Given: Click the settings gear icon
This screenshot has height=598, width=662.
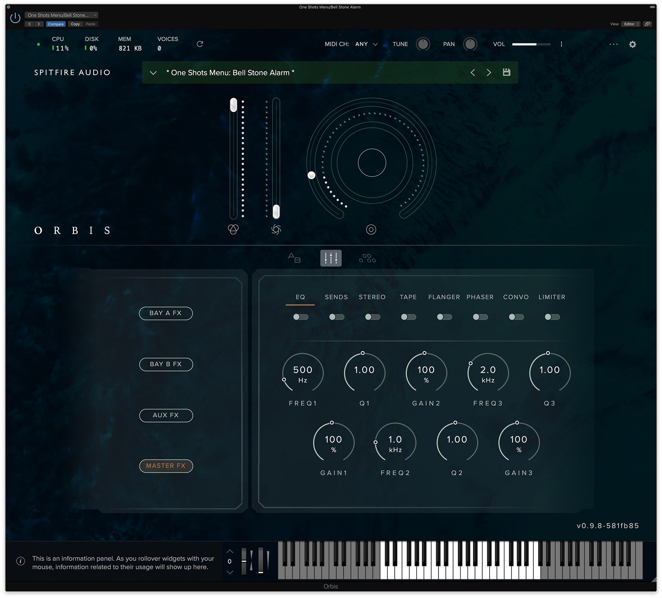Looking at the screenshot, I should click(632, 44).
